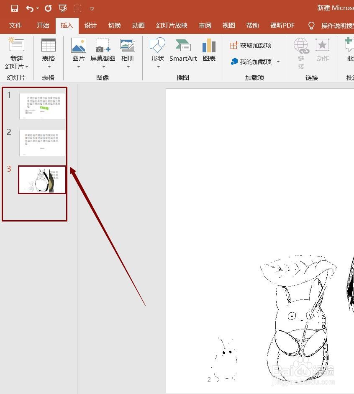
Task: Select slide 1 thumbnail
Action: coord(42,106)
